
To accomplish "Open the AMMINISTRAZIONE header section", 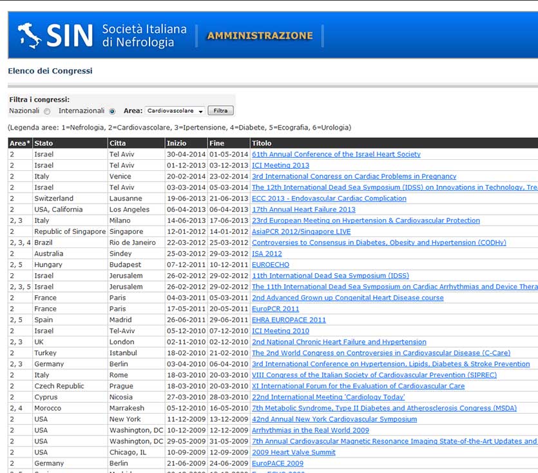I will click(260, 35).
